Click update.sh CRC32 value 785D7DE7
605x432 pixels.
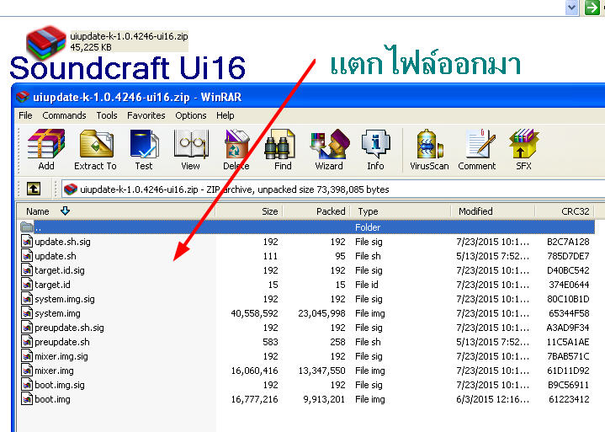(568, 256)
